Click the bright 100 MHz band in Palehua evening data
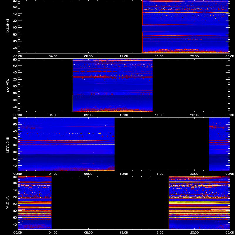 199,203
